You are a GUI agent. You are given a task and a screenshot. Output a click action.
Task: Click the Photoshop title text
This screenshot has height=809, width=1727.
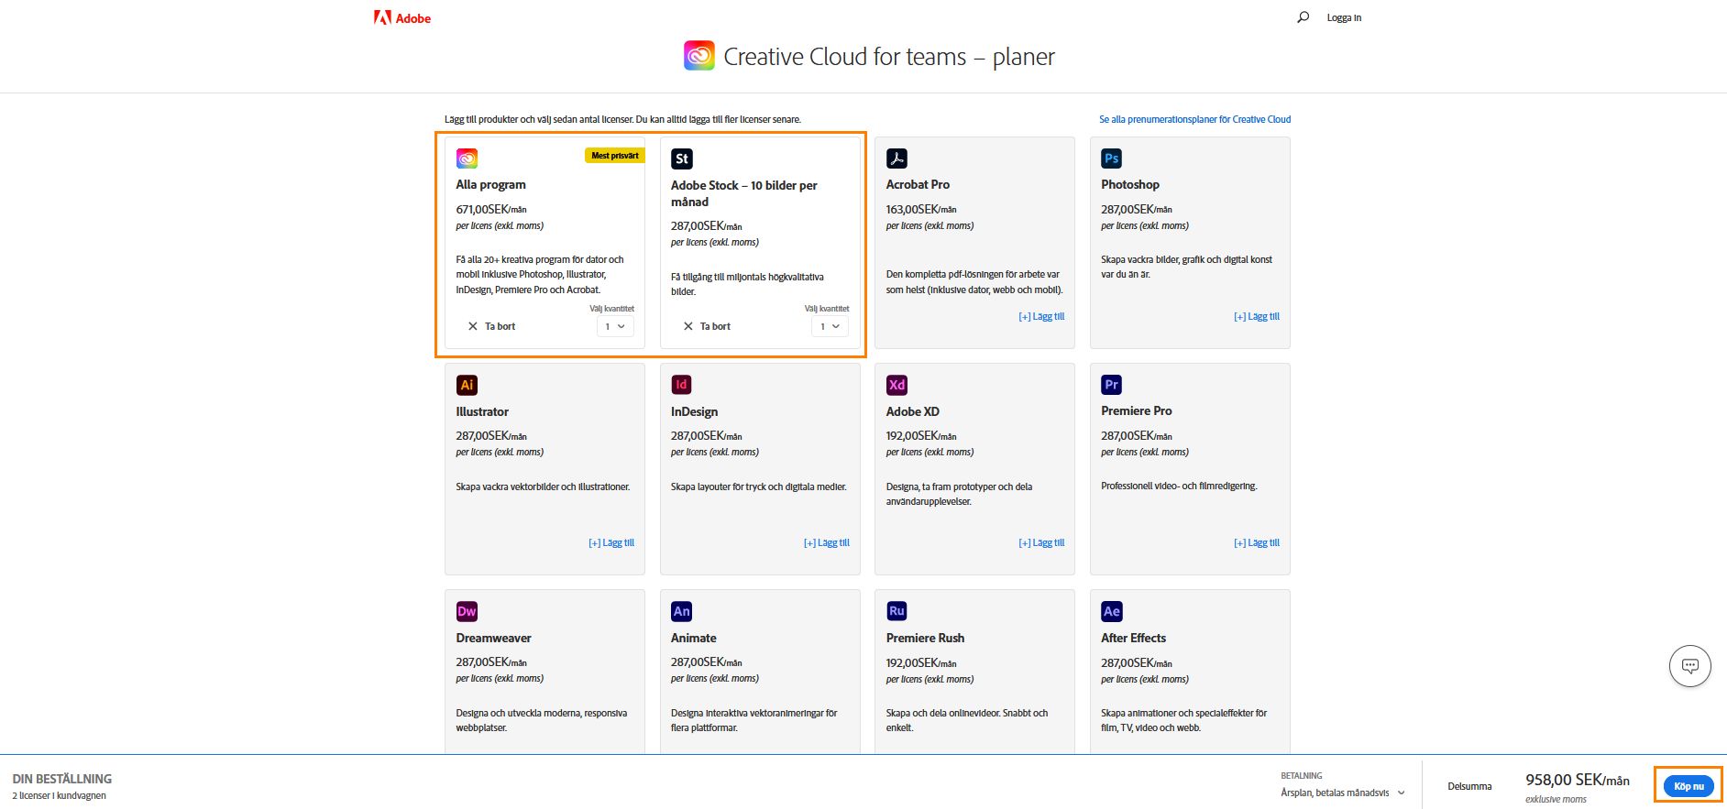(x=1130, y=184)
